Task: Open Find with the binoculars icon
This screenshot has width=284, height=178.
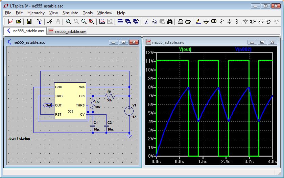Action: (x=170, y=22)
